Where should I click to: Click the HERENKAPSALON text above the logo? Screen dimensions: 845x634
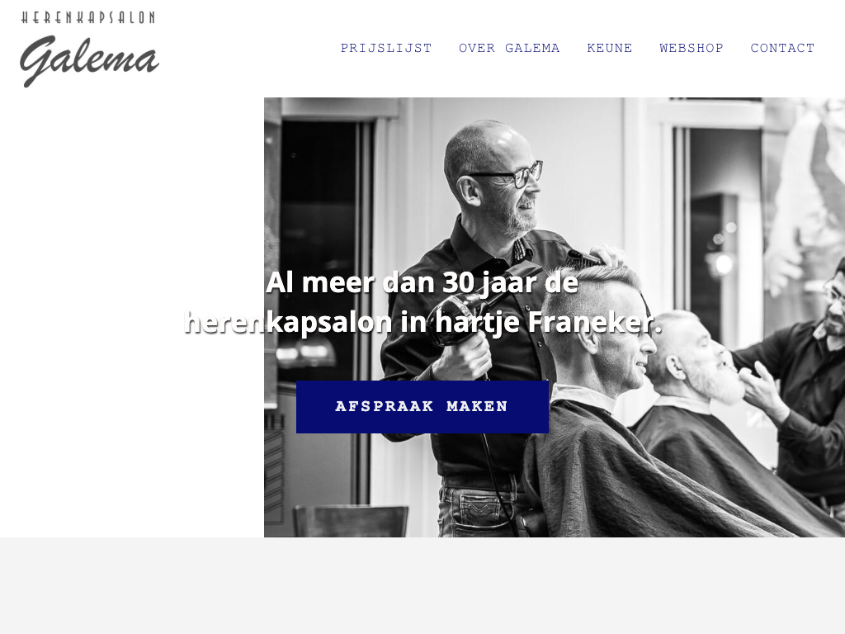click(x=88, y=17)
